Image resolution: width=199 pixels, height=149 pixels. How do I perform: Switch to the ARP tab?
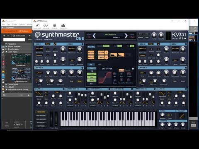click(99, 65)
